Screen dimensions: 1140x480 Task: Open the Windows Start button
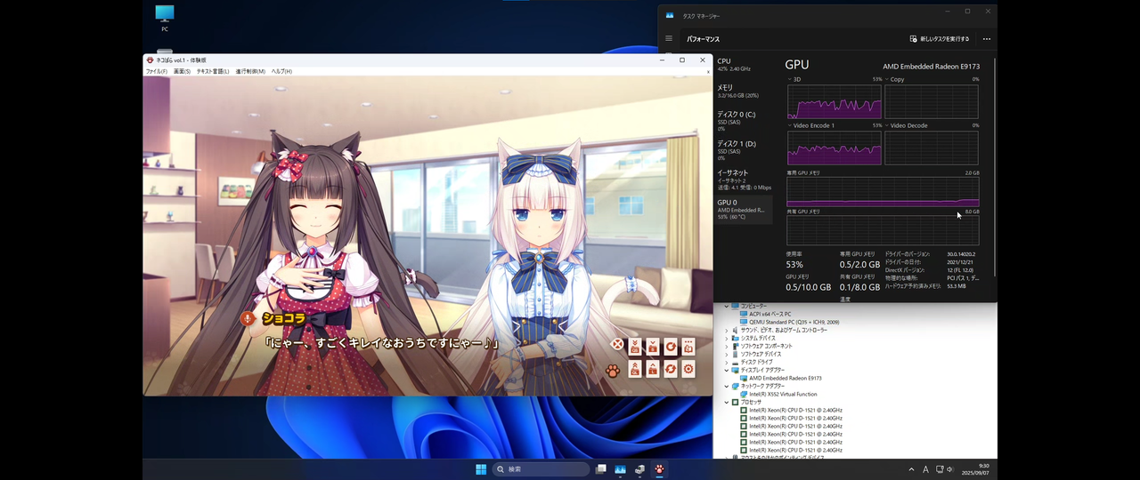click(481, 468)
